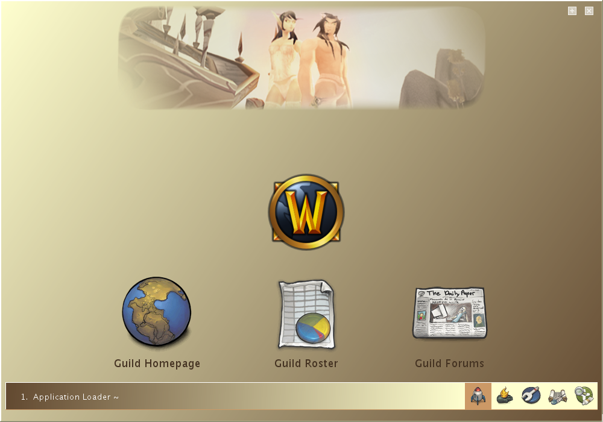Click the "1. Application Loader ~" status text
This screenshot has height=422, width=603.
point(69,397)
